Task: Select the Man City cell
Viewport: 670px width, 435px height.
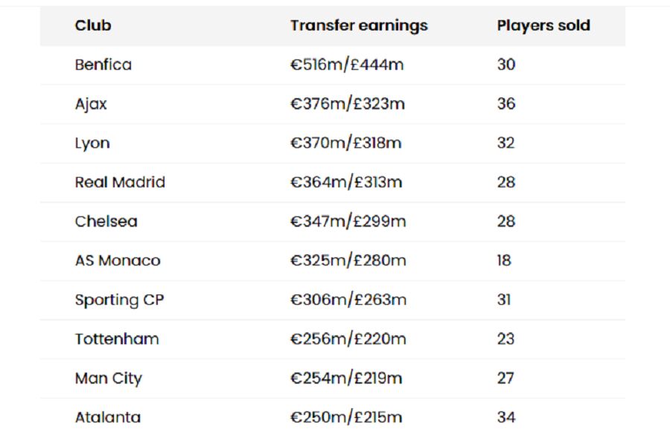Action: [108, 378]
